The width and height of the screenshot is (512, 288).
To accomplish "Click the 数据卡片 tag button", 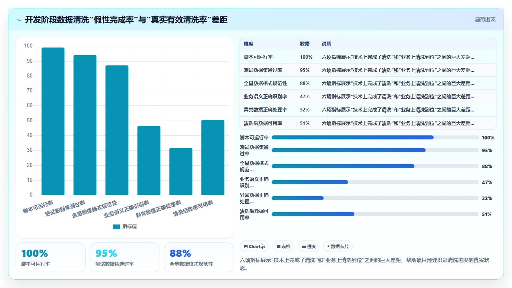I will point(338,246).
